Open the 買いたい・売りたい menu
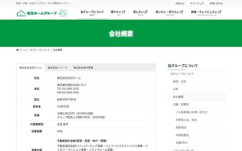Viewport: 242px width, 151px height. coord(169,13)
